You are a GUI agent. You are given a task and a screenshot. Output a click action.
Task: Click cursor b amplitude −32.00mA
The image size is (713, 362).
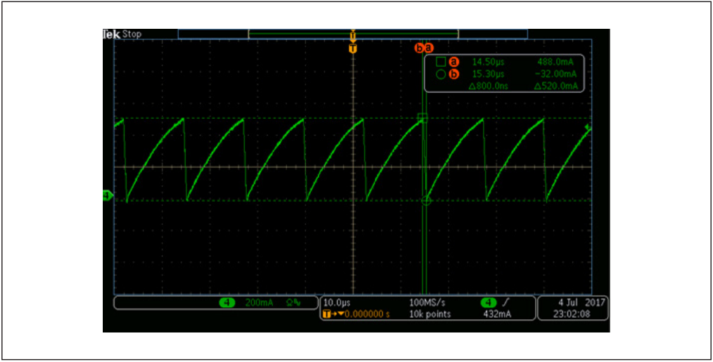[555, 74]
